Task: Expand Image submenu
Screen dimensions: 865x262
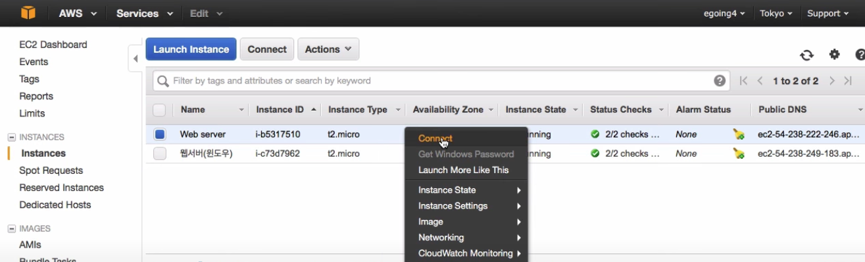Action: click(466, 222)
